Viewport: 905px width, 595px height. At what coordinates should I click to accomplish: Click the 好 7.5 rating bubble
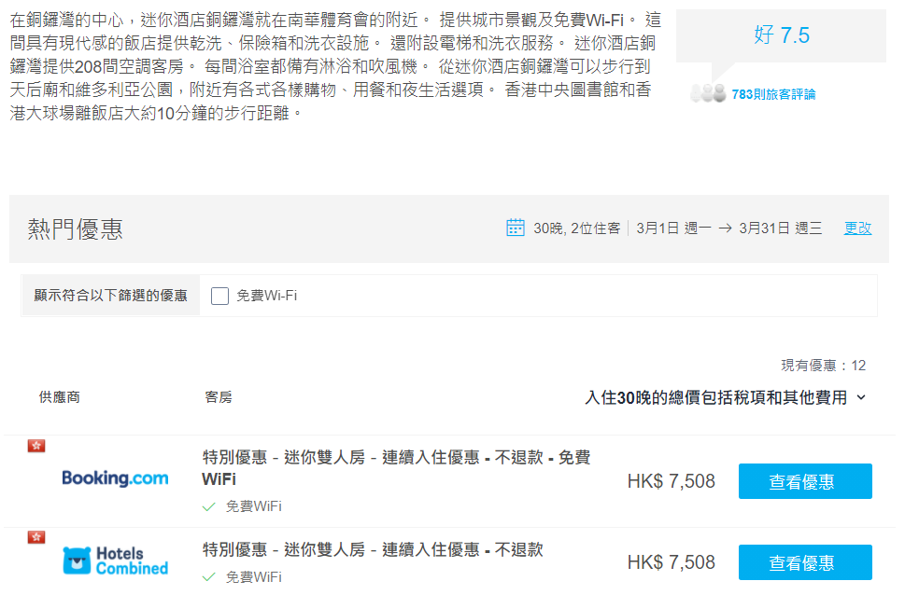pos(781,35)
